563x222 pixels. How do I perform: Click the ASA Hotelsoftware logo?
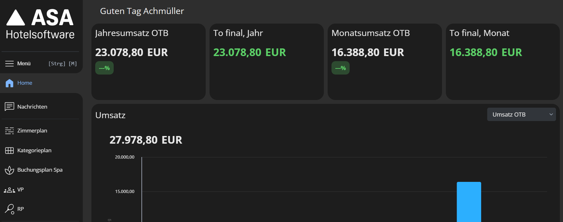pos(40,24)
